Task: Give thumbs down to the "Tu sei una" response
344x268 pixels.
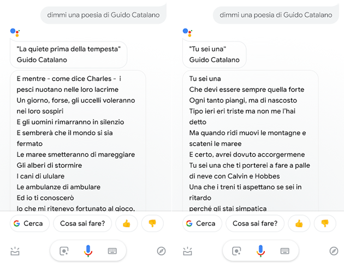Action: (x=325, y=223)
